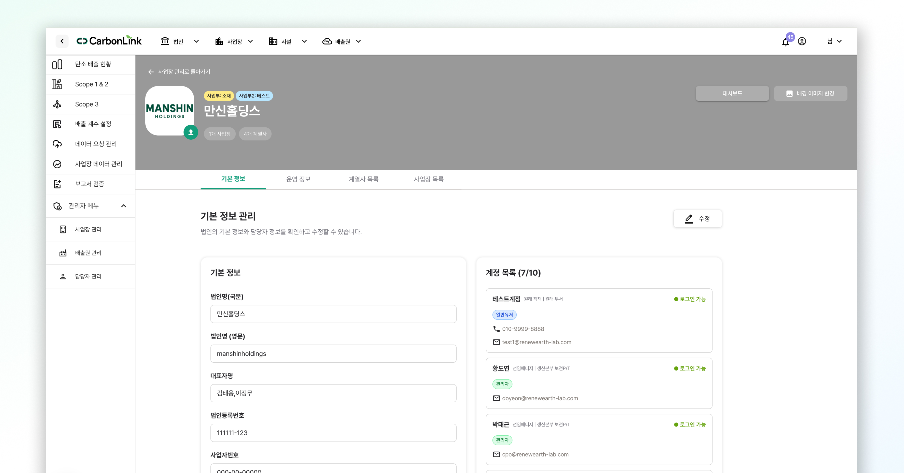The width and height of the screenshot is (904, 473).
Task: Click the MANSHIN HOLDINGS logo thumbnail
Action: pyautogui.click(x=170, y=111)
